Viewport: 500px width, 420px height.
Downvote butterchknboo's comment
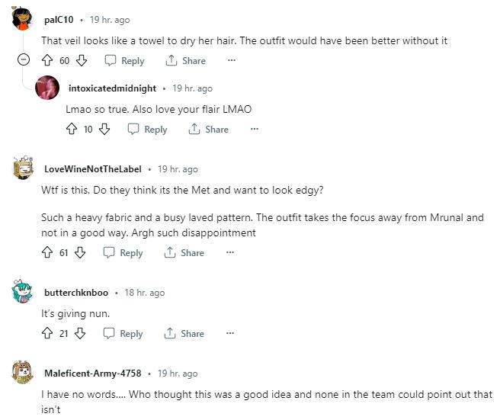pos(80,333)
